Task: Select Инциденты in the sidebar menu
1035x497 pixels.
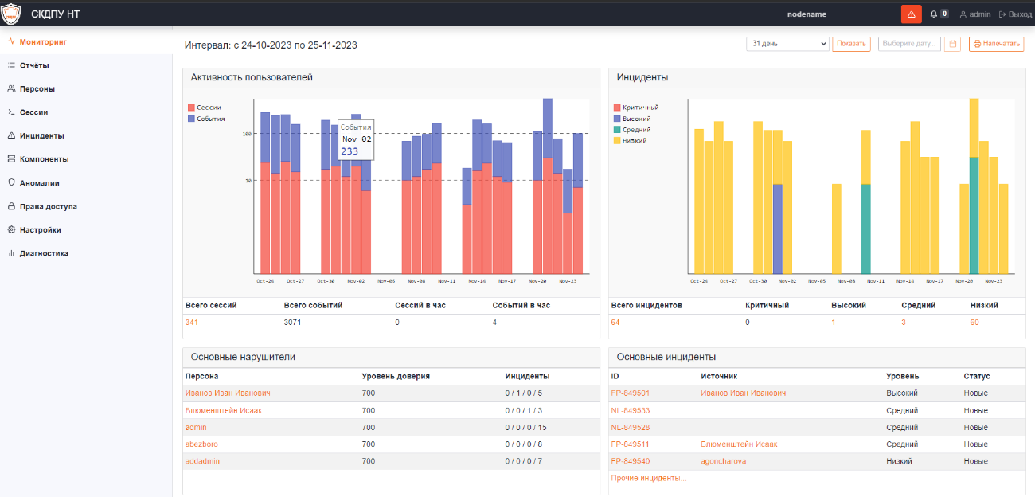Action: coord(41,135)
